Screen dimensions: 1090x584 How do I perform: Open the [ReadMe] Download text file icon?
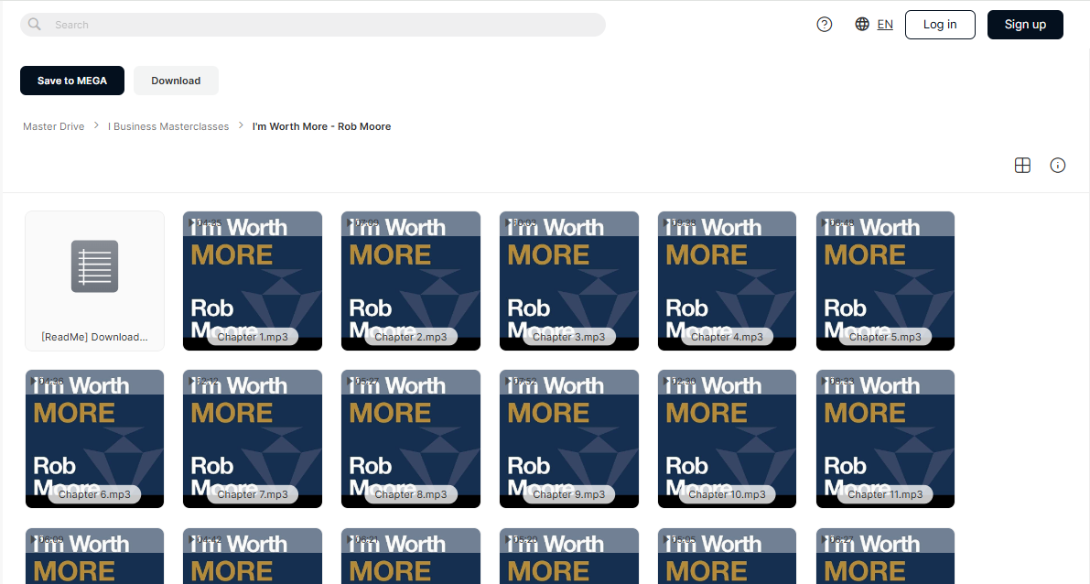tap(94, 266)
